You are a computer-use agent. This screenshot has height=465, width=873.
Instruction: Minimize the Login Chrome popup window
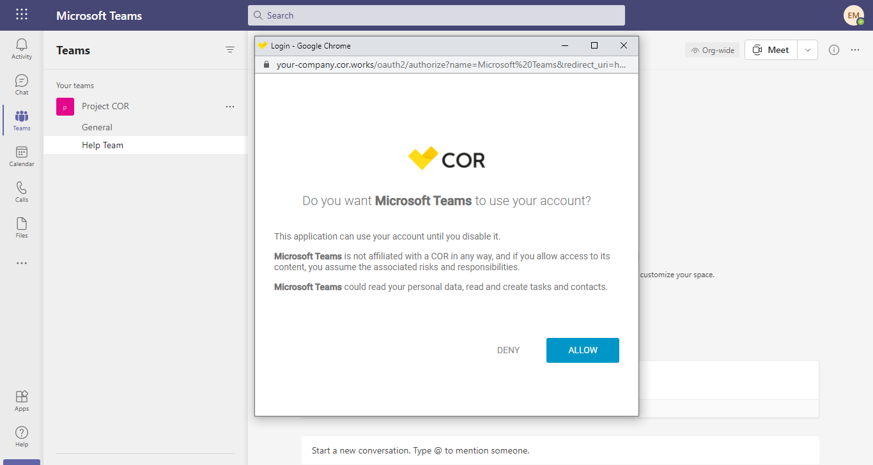click(565, 45)
